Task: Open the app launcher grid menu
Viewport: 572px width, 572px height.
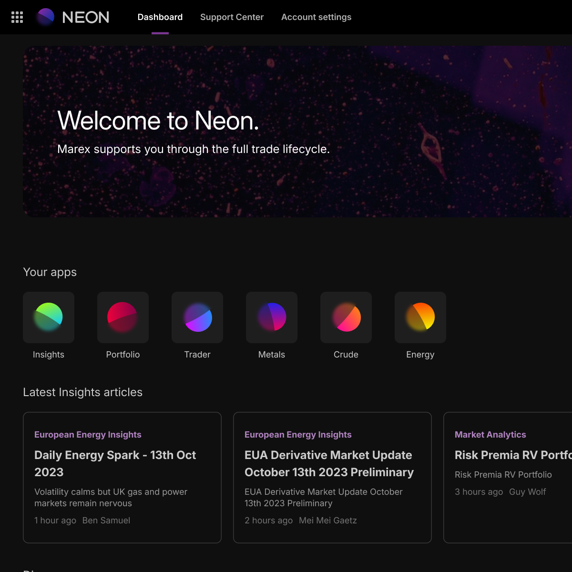Action: tap(17, 17)
